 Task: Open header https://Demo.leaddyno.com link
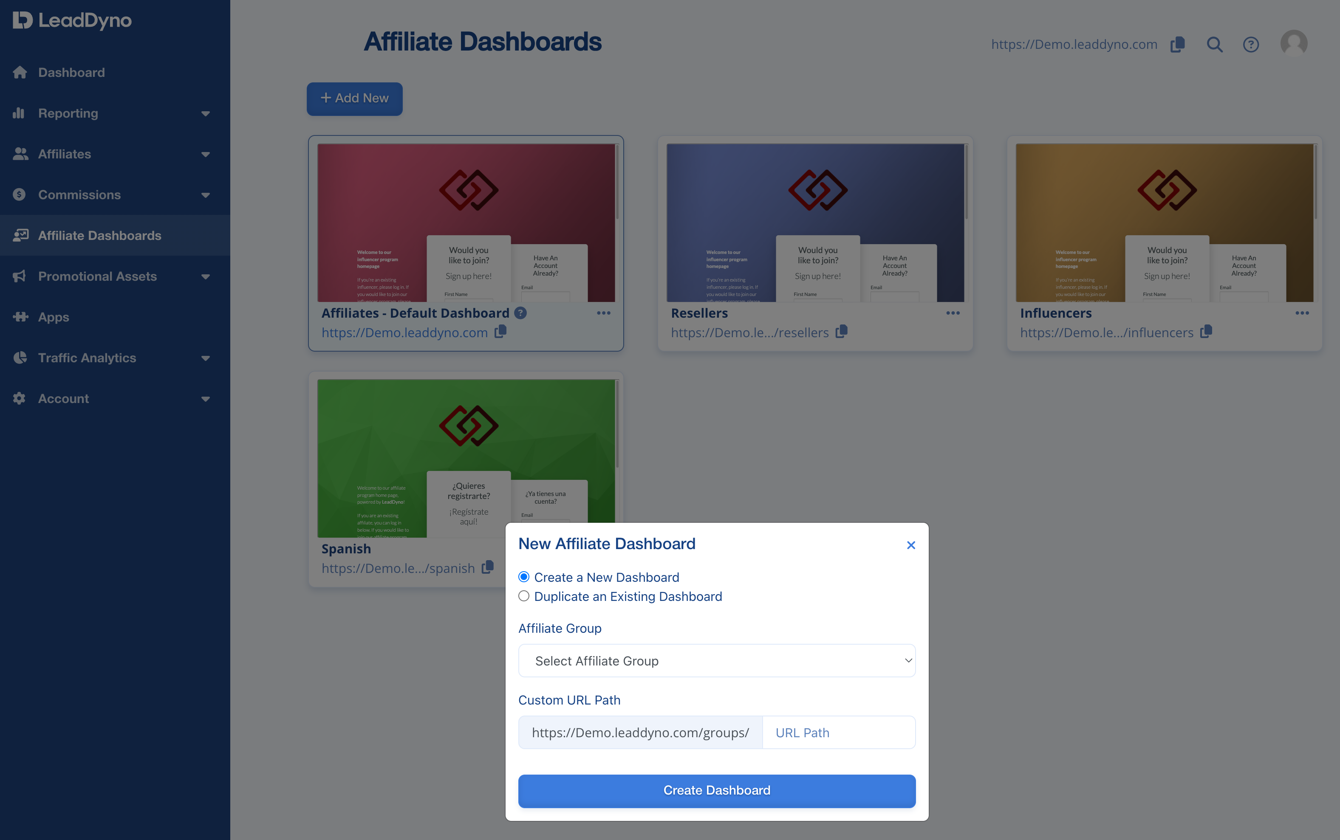[x=1074, y=45]
